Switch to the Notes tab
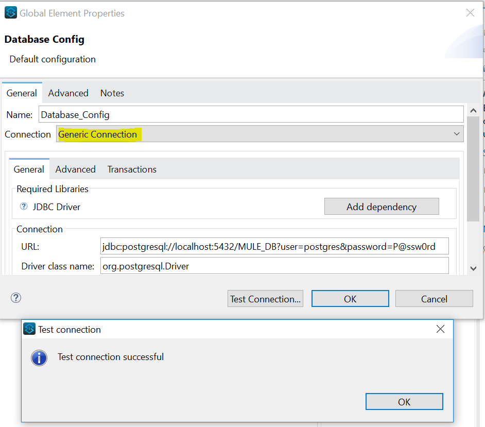This screenshot has height=427, width=485. [112, 93]
